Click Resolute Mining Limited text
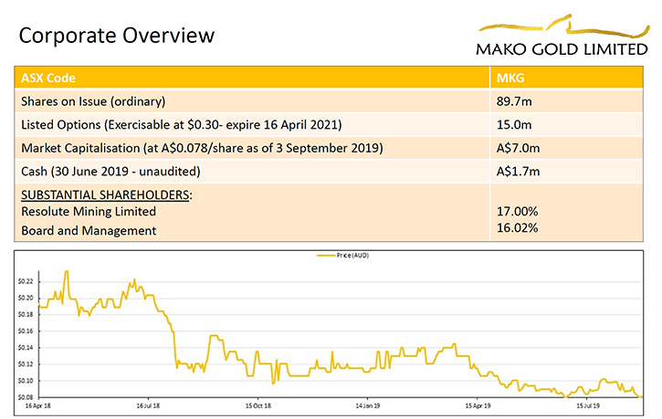Viewport: 662px width, 419px height. 89,211
